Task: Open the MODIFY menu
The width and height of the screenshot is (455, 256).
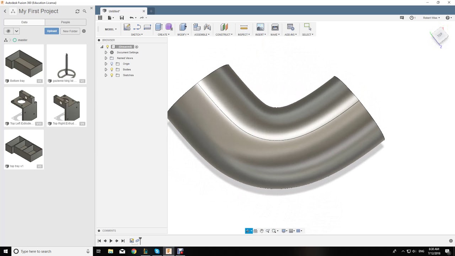Action: 183,34
